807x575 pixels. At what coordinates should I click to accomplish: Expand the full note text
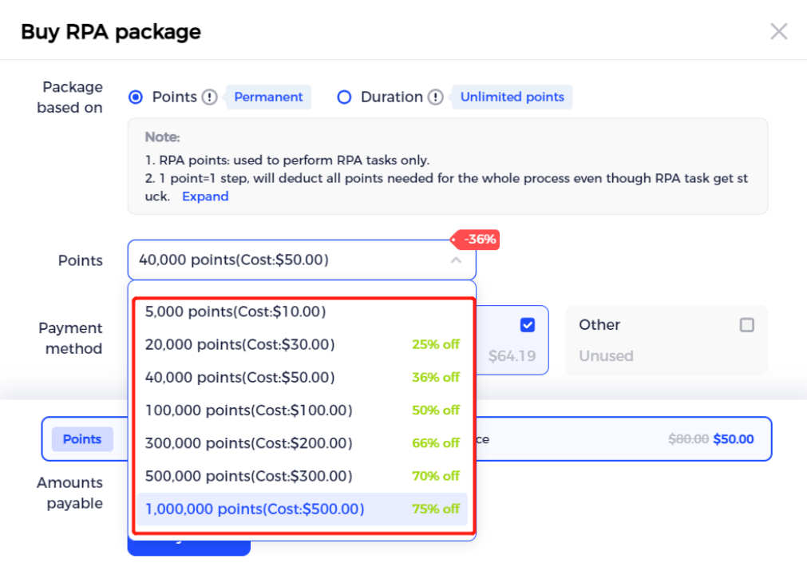[x=205, y=196]
